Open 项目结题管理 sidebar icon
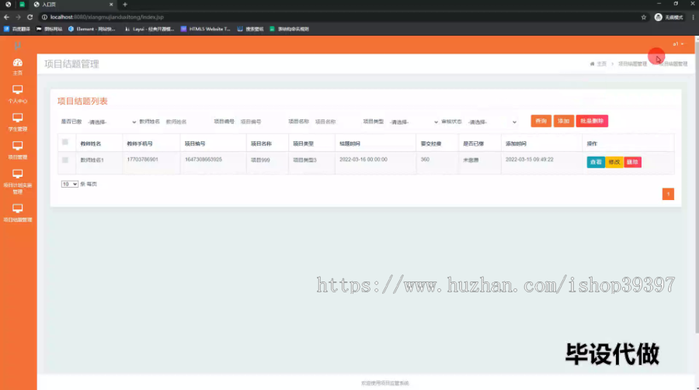 point(17,209)
